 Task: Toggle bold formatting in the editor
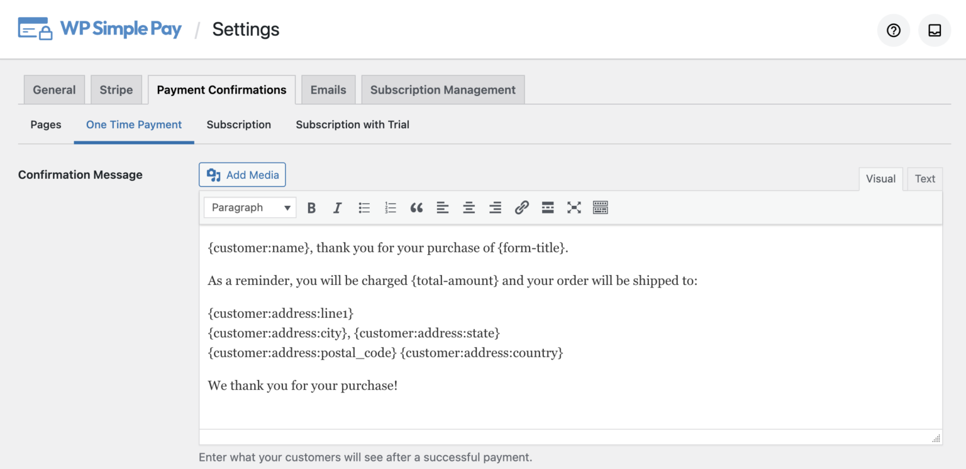(x=311, y=207)
